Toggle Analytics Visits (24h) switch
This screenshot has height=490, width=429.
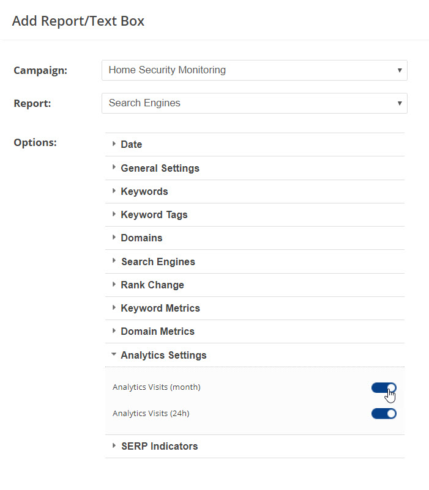[384, 414]
